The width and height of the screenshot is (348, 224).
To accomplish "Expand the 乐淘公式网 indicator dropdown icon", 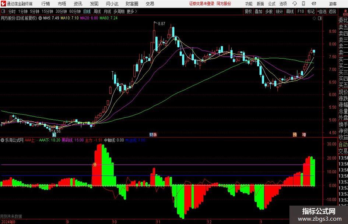I will tap(3, 140).
